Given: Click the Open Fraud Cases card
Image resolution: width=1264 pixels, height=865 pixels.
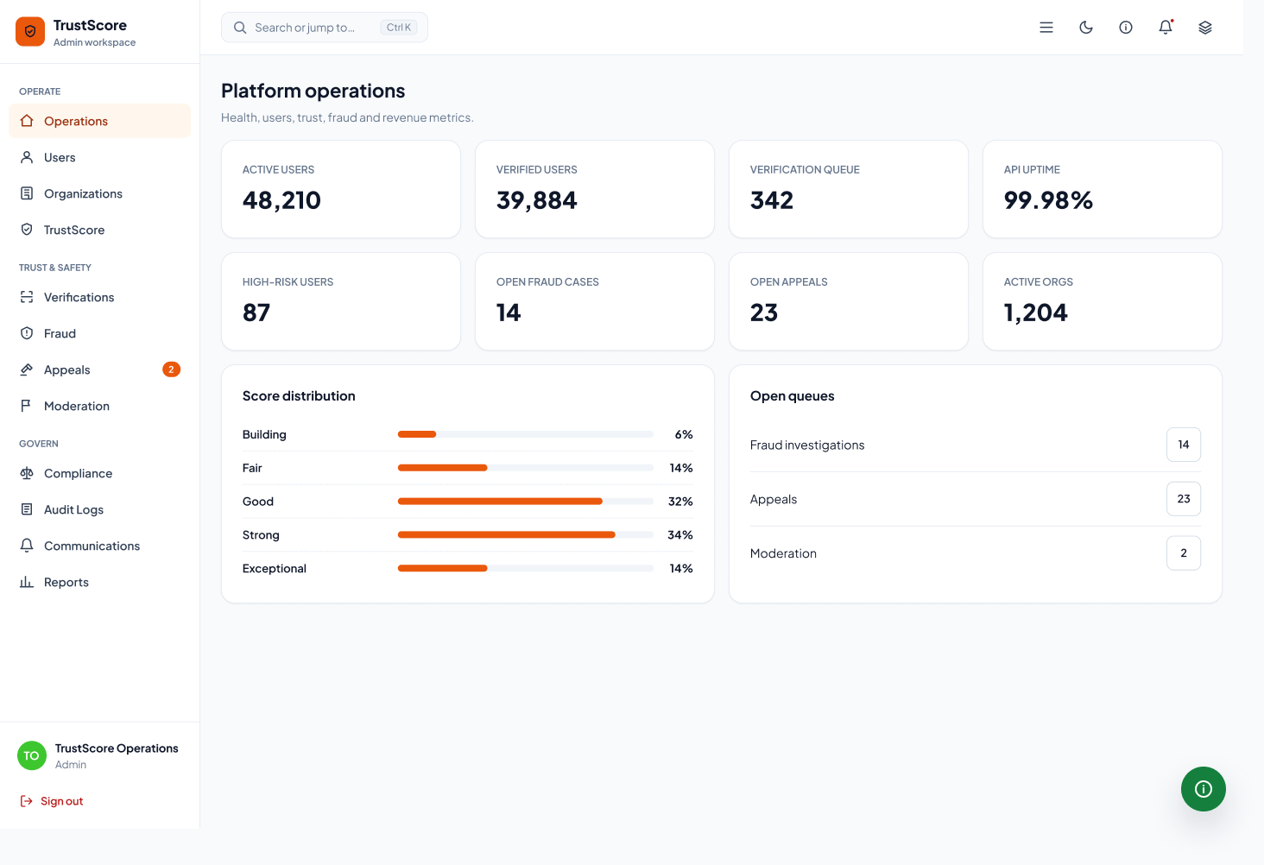Looking at the screenshot, I should [x=595, y=301].
